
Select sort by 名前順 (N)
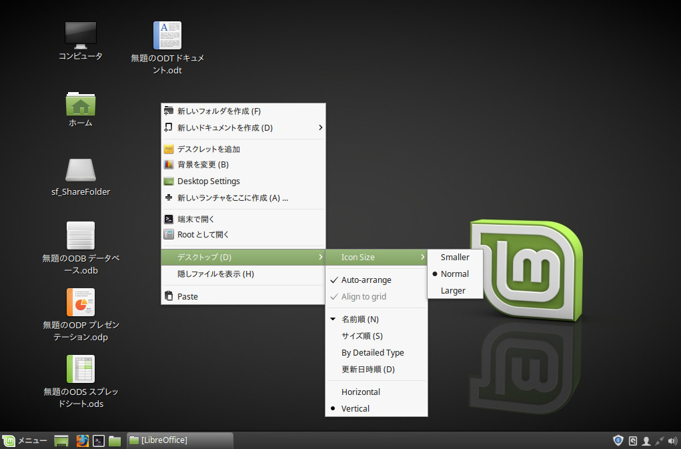click(377, 320)
